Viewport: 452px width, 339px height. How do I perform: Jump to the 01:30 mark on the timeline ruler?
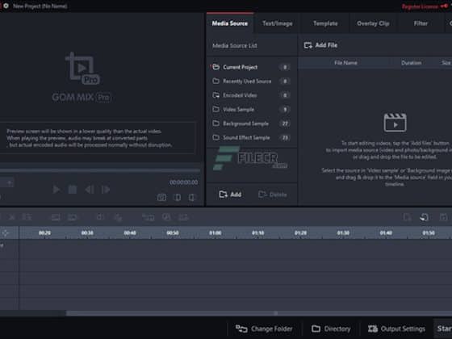(x=343, y=233)
